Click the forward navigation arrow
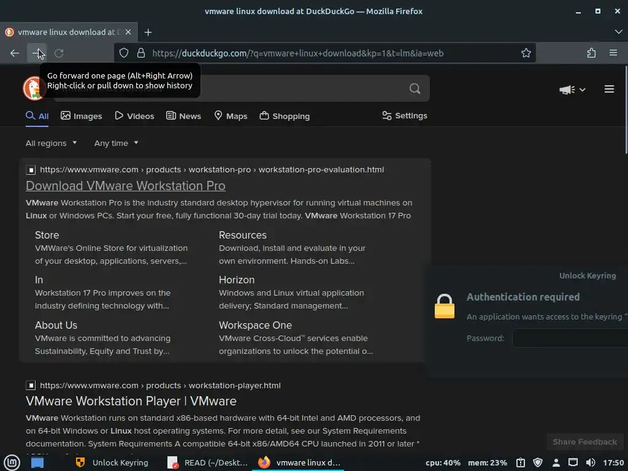Screen dimensions: 628x471 click(x=37, y=53)
